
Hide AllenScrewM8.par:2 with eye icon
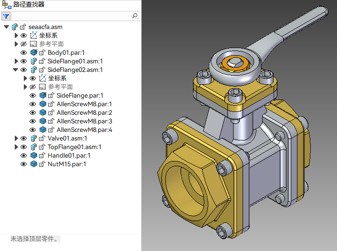(x=33, y=113)
